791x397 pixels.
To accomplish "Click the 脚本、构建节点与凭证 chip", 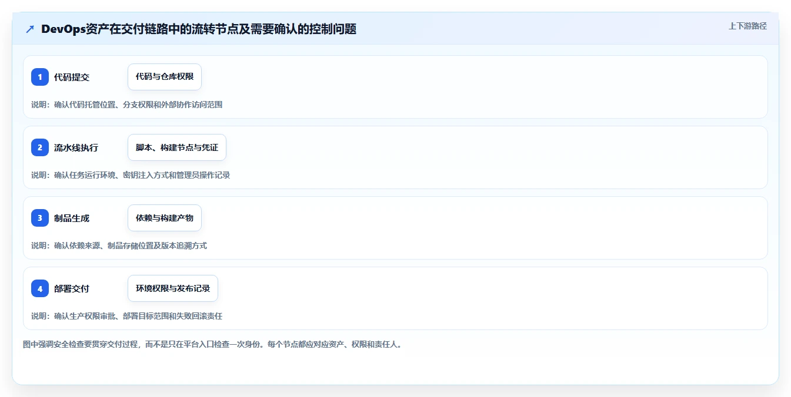I will [x=177, y=147].
